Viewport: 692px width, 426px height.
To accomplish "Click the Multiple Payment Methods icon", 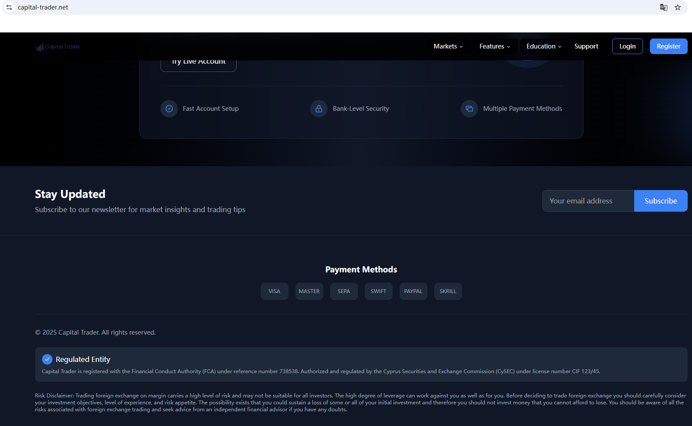I will [469, 109].
